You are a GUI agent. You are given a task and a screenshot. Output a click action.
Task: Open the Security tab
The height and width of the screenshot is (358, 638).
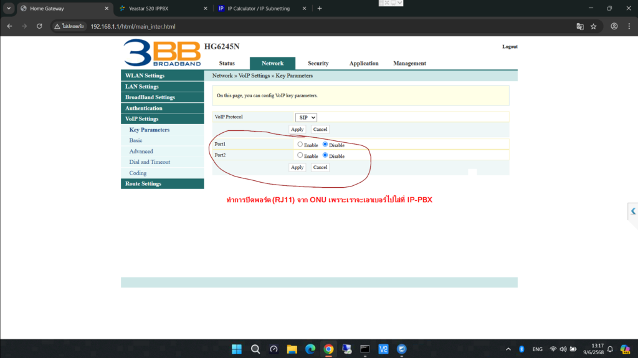pyautogui.click(x=318, y=64)
